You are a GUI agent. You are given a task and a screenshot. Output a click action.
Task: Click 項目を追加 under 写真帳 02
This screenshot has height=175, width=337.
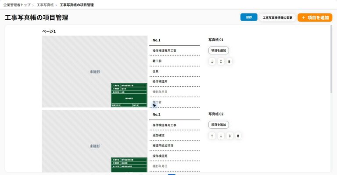click(x=219, y=125)
